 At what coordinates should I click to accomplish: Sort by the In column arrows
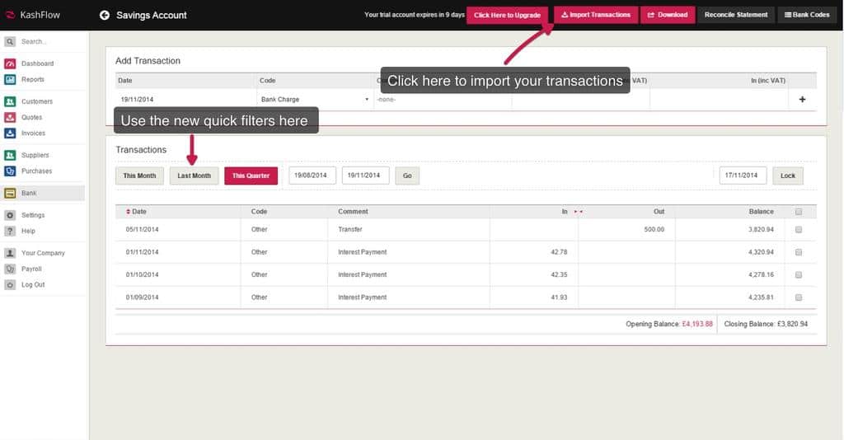point(578,212)
